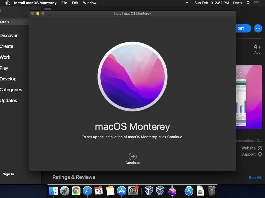The height and width of the screenshot is (198, 265).
Task: Open the document file in Dock
Action: [200, 191]
